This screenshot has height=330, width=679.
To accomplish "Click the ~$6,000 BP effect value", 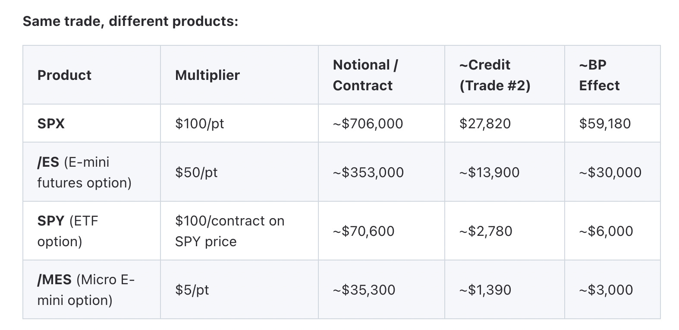I will [x=606, y=231].
